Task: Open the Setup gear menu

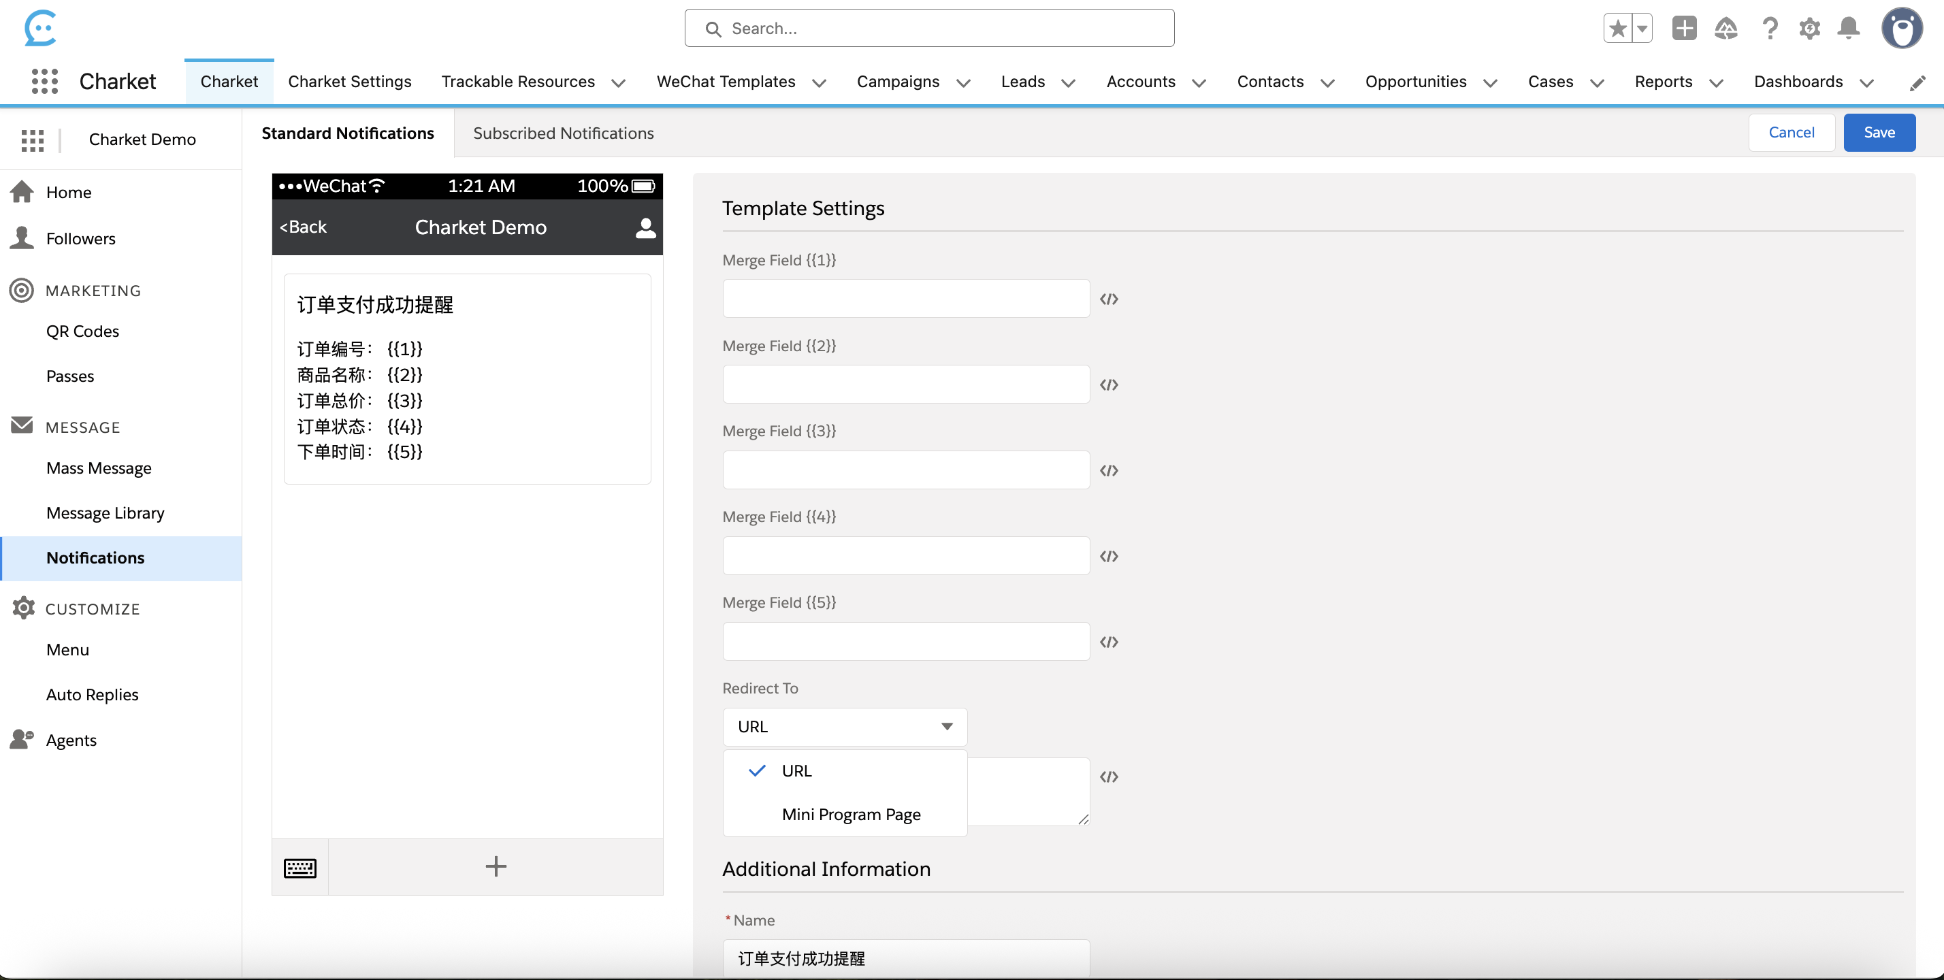Action: click(1809, 28)
